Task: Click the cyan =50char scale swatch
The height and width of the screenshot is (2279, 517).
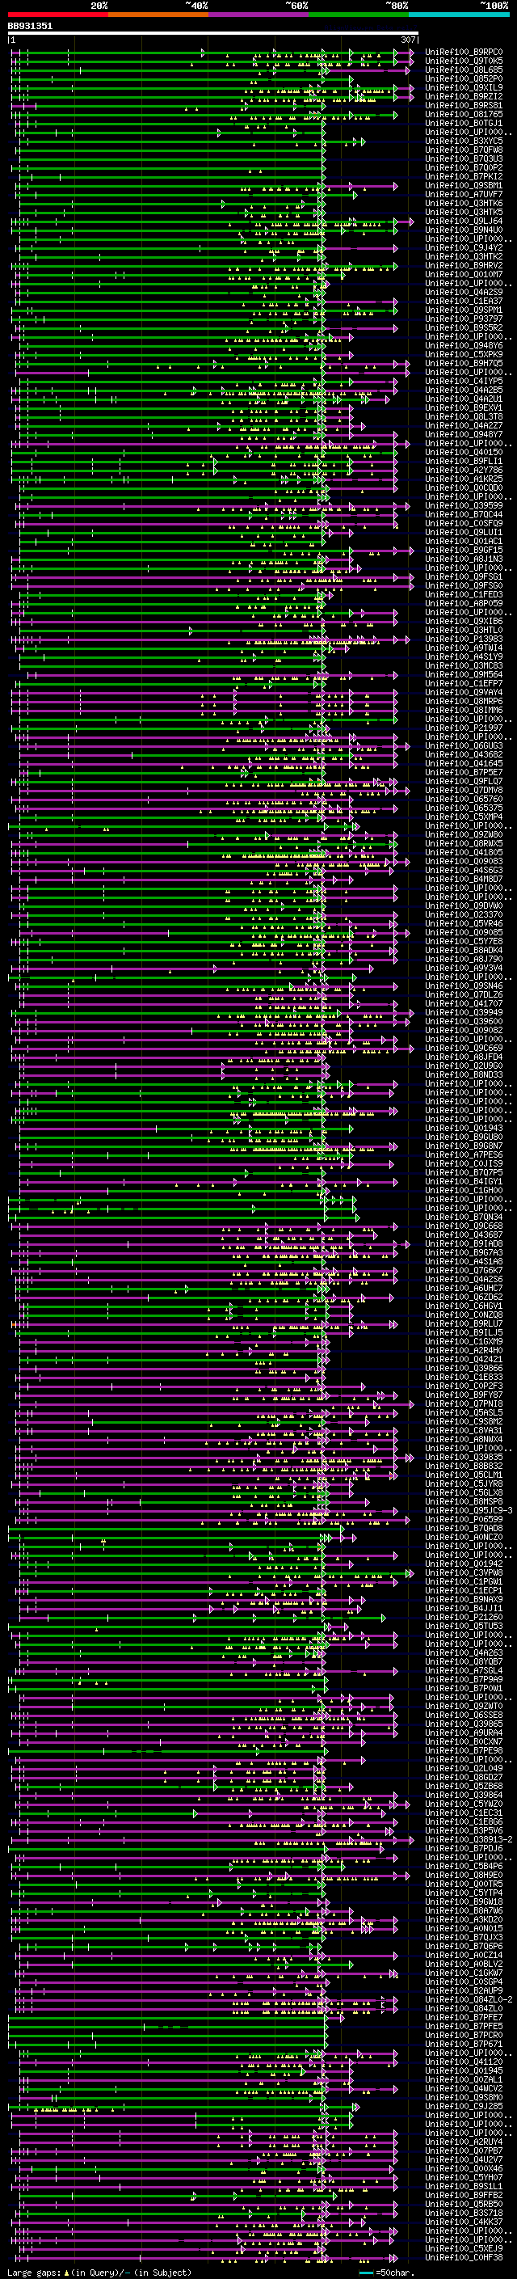Action: click(x=366, y=2272)
